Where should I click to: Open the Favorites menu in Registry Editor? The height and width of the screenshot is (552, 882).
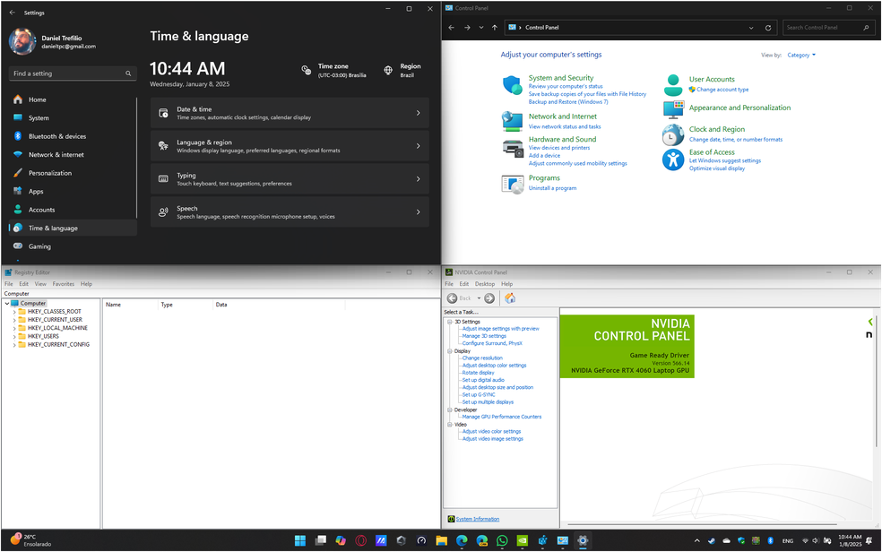pyautogui.click(x=63, y=284)
